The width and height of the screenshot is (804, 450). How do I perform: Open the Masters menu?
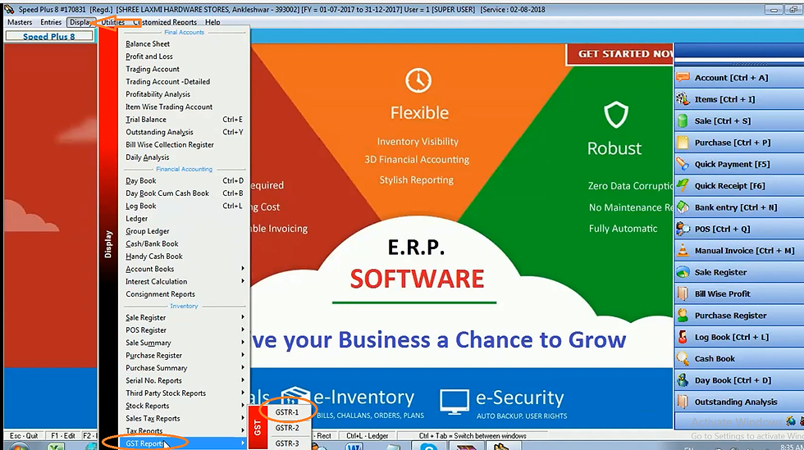20,22
